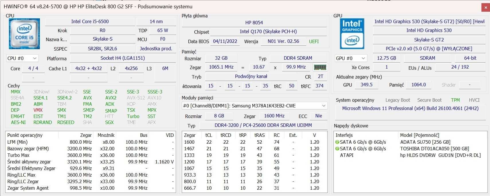Select the Ring/LLC Max row
The width and height of the screenshot is (490, 196).
coord(91,175)
